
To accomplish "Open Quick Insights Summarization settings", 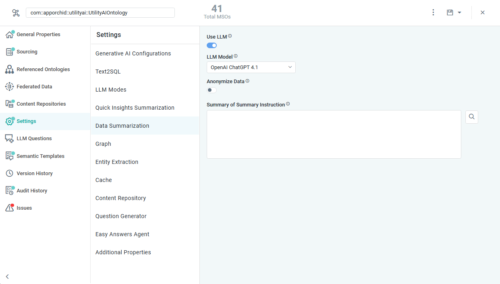I will (145, 108).
